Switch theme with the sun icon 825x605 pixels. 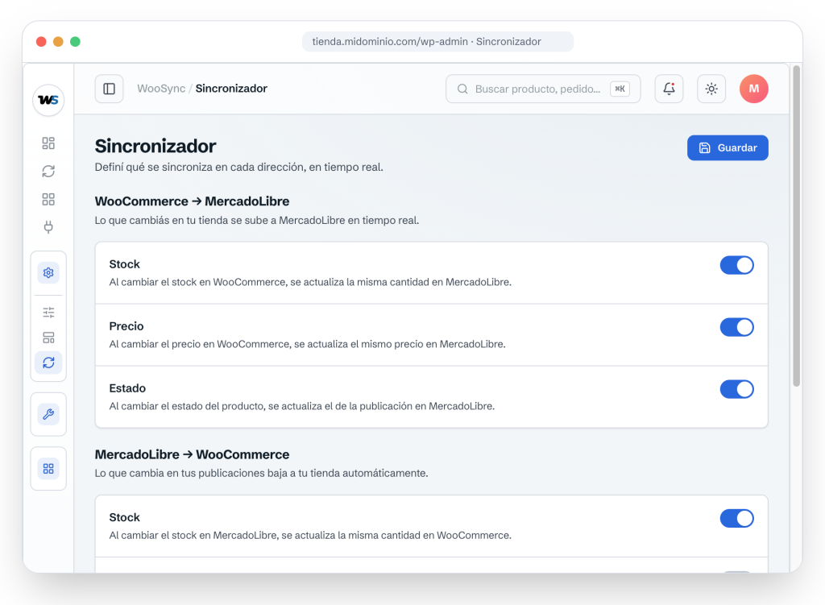[711, 89]
